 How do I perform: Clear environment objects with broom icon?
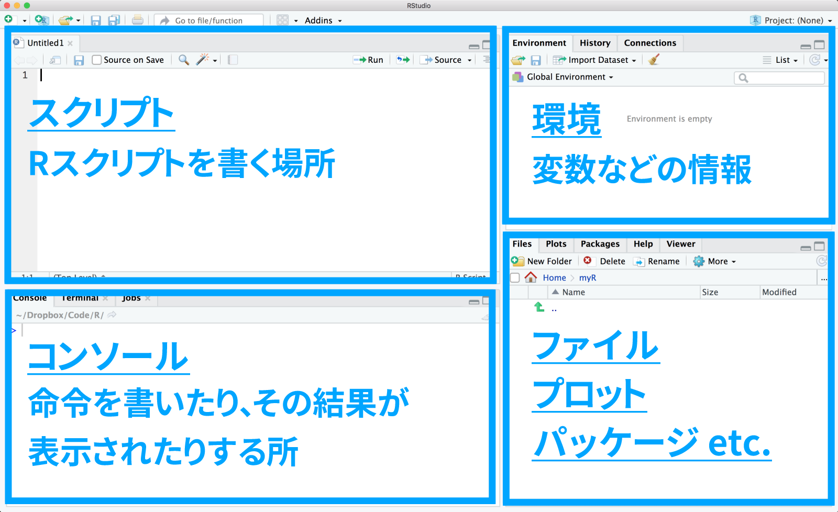click(x=654, y=60)
